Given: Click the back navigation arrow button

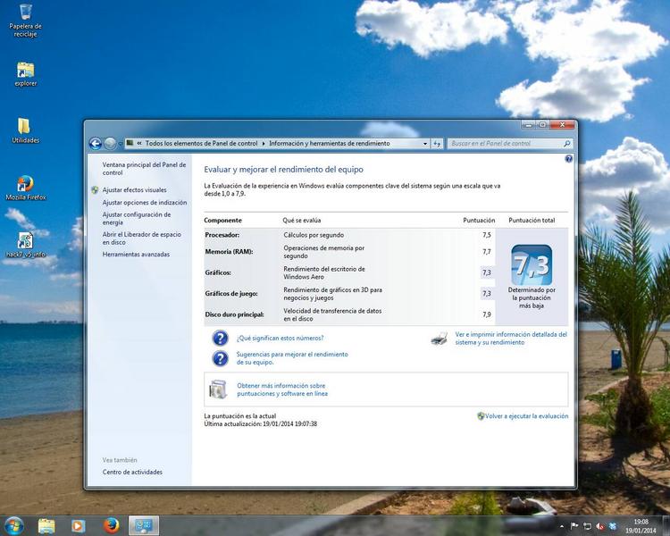Looking at the screenshot, I should [96, 143].
